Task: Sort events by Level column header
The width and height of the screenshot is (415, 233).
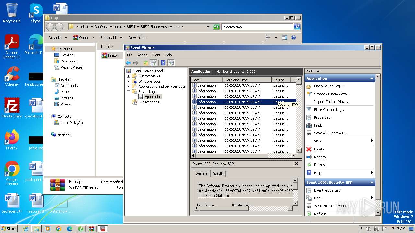Action: [x=207, y=80]
